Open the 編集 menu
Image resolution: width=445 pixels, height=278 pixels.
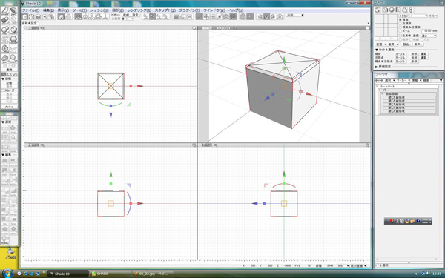tap(48, 10)
